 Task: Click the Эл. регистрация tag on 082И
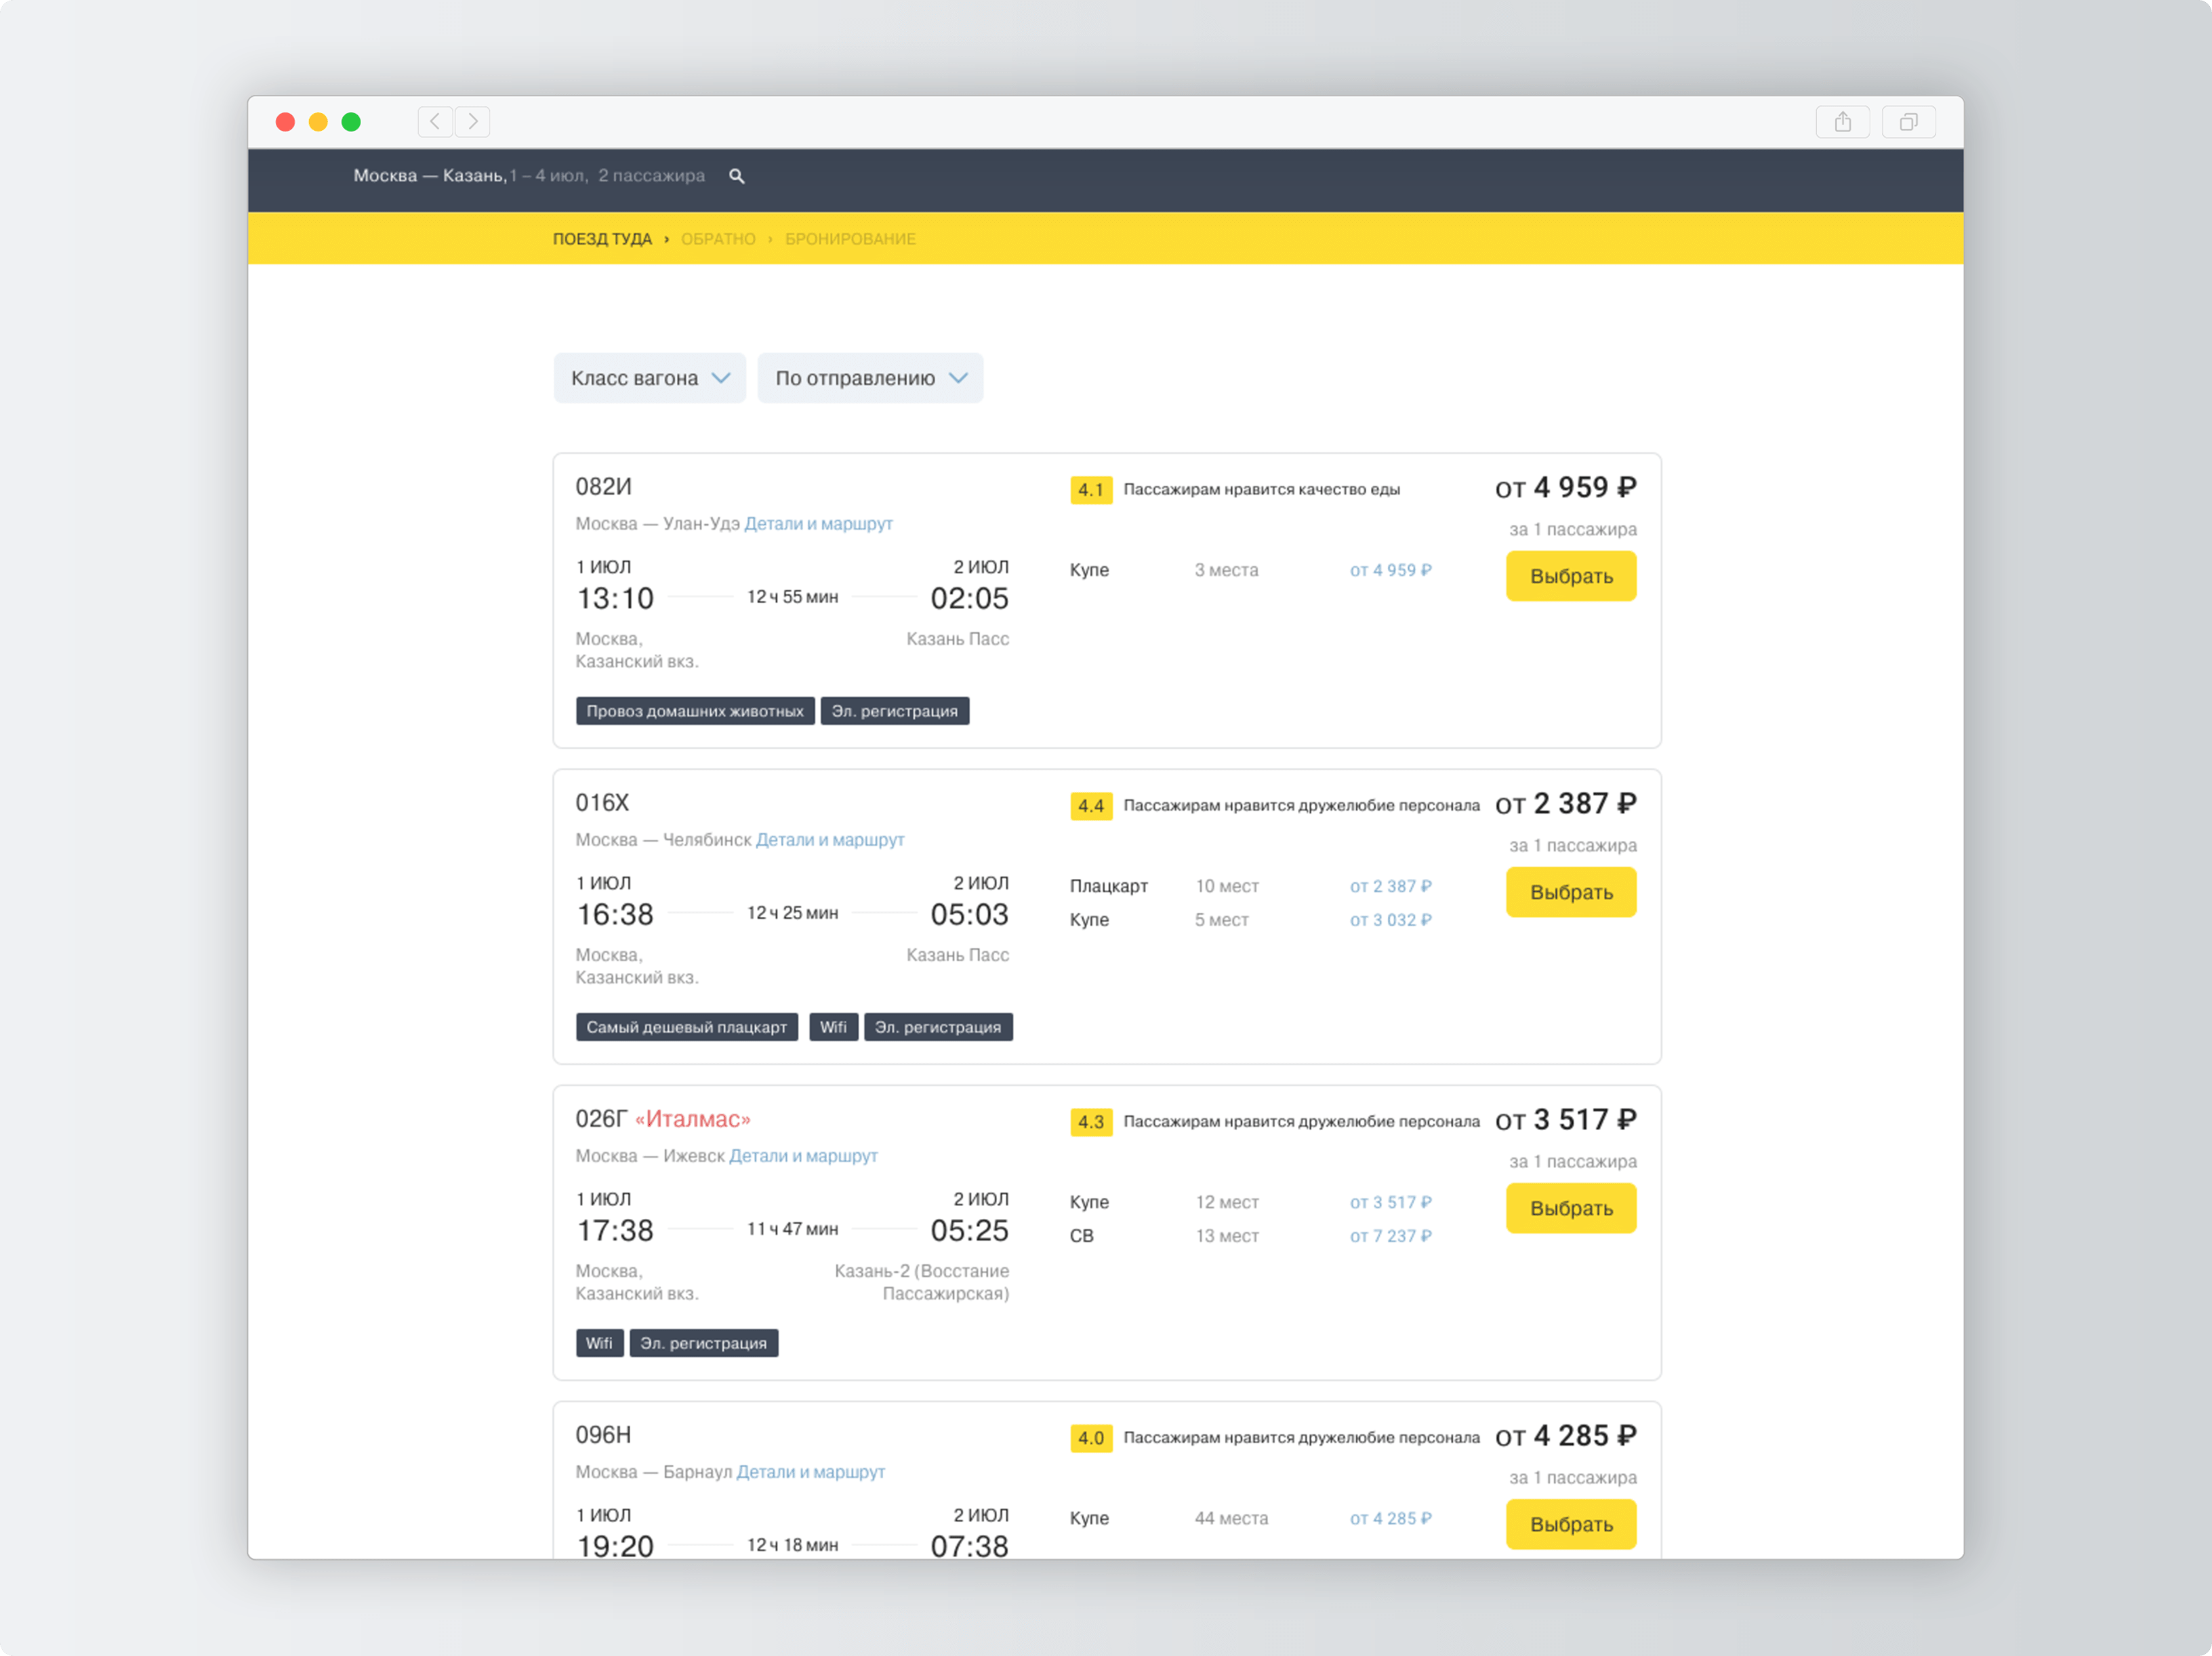(x=895, y=711)
